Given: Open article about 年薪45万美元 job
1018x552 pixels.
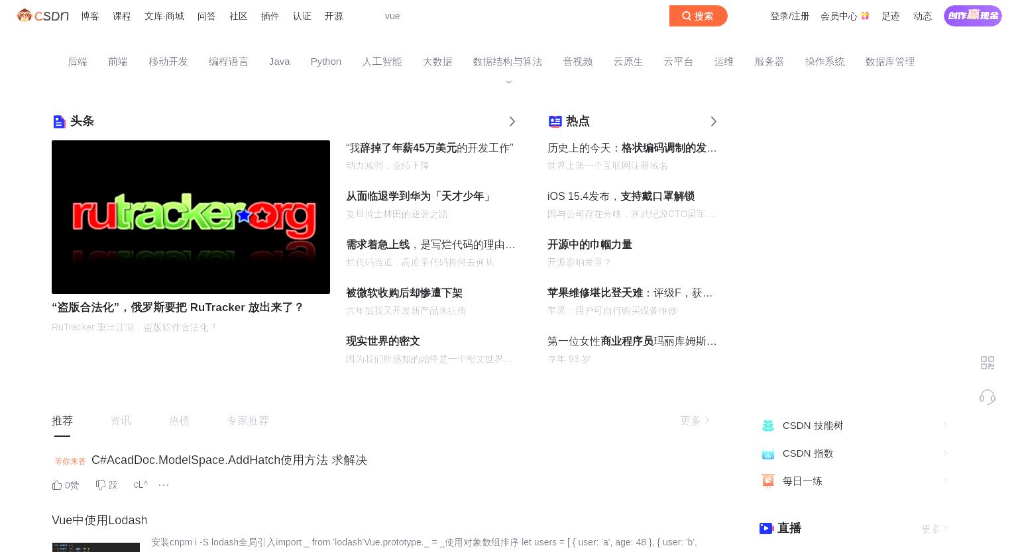Looking at the screenshot, I should pos(429,148).
